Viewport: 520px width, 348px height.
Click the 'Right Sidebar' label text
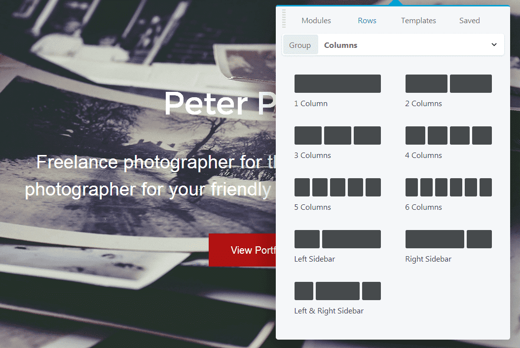[428, 259]
